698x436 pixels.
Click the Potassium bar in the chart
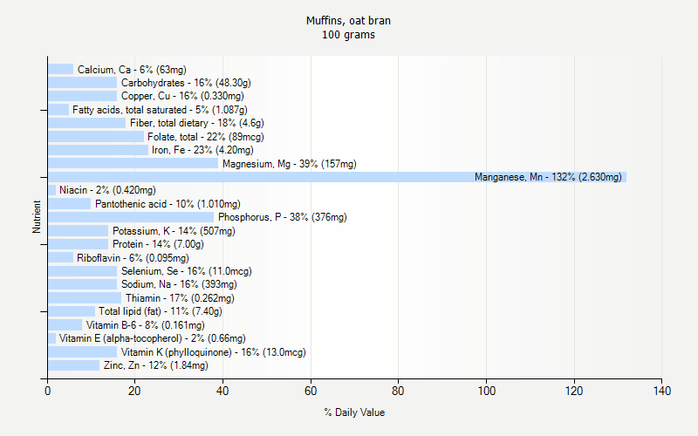tap(78, 230)
